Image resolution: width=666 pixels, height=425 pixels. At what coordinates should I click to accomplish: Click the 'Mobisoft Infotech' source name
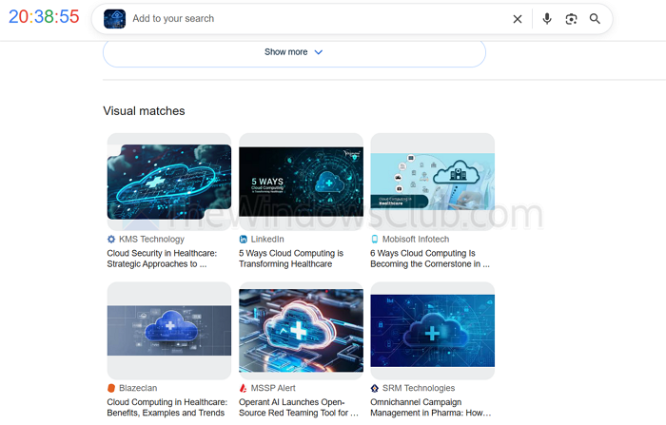click(416, 239)
